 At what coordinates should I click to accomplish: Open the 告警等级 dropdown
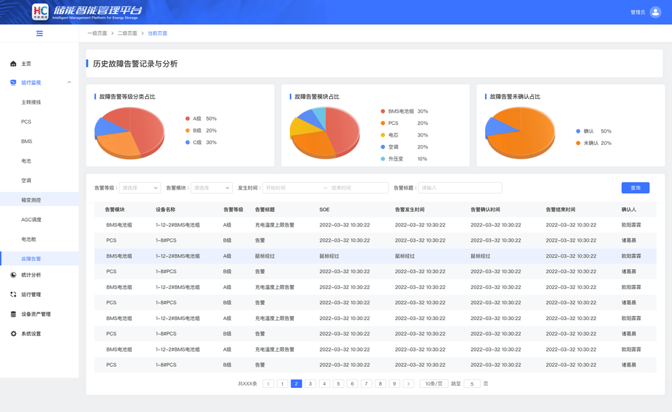139,187
